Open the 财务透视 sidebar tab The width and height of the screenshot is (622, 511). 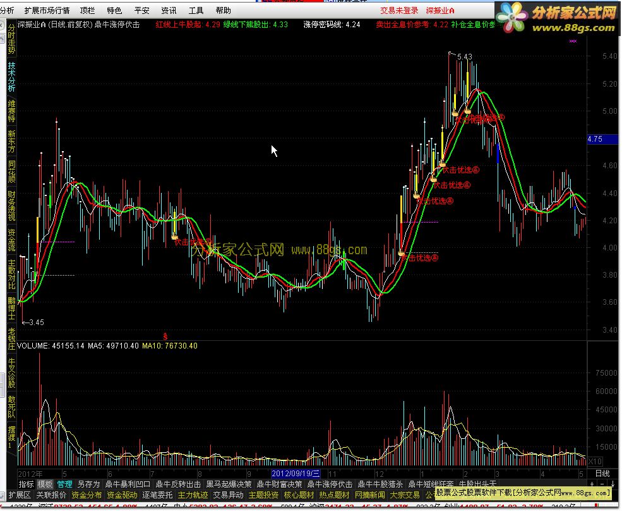pyautogui.click(x=11, y=206)
